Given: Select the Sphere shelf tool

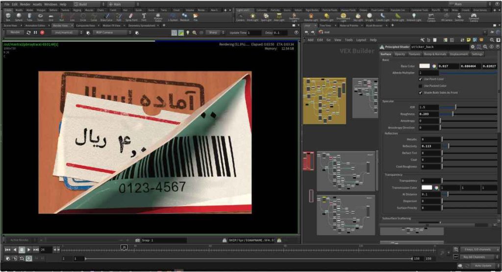Looking at the screenshot, I should pos(19,17).
